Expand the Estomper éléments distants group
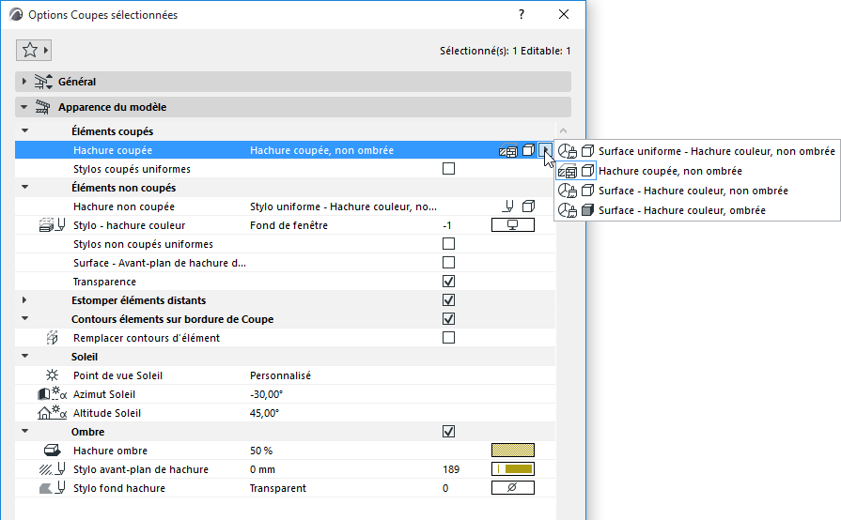The height and width of the screenshot is (520, 841). click(24, 300)
